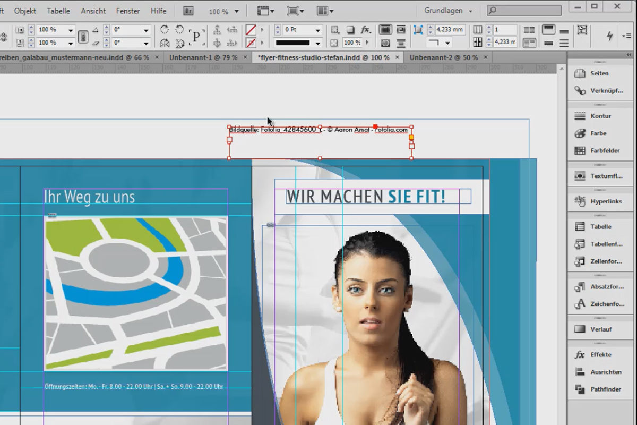Toggle constrain proportions chain for scaling
Viewport: 637px width, 425px height.
(x=82, y=36)
